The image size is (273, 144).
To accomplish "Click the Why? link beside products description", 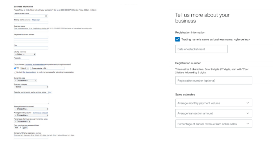I will (x=50, y=92).
